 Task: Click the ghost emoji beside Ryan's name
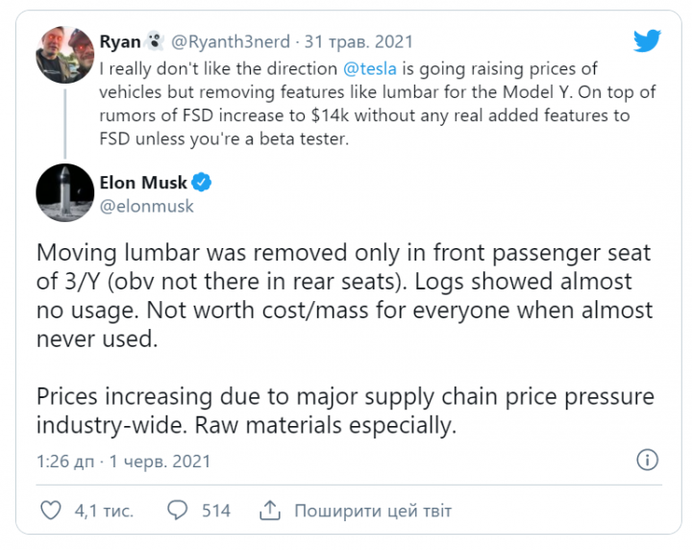tap(155, 41)
